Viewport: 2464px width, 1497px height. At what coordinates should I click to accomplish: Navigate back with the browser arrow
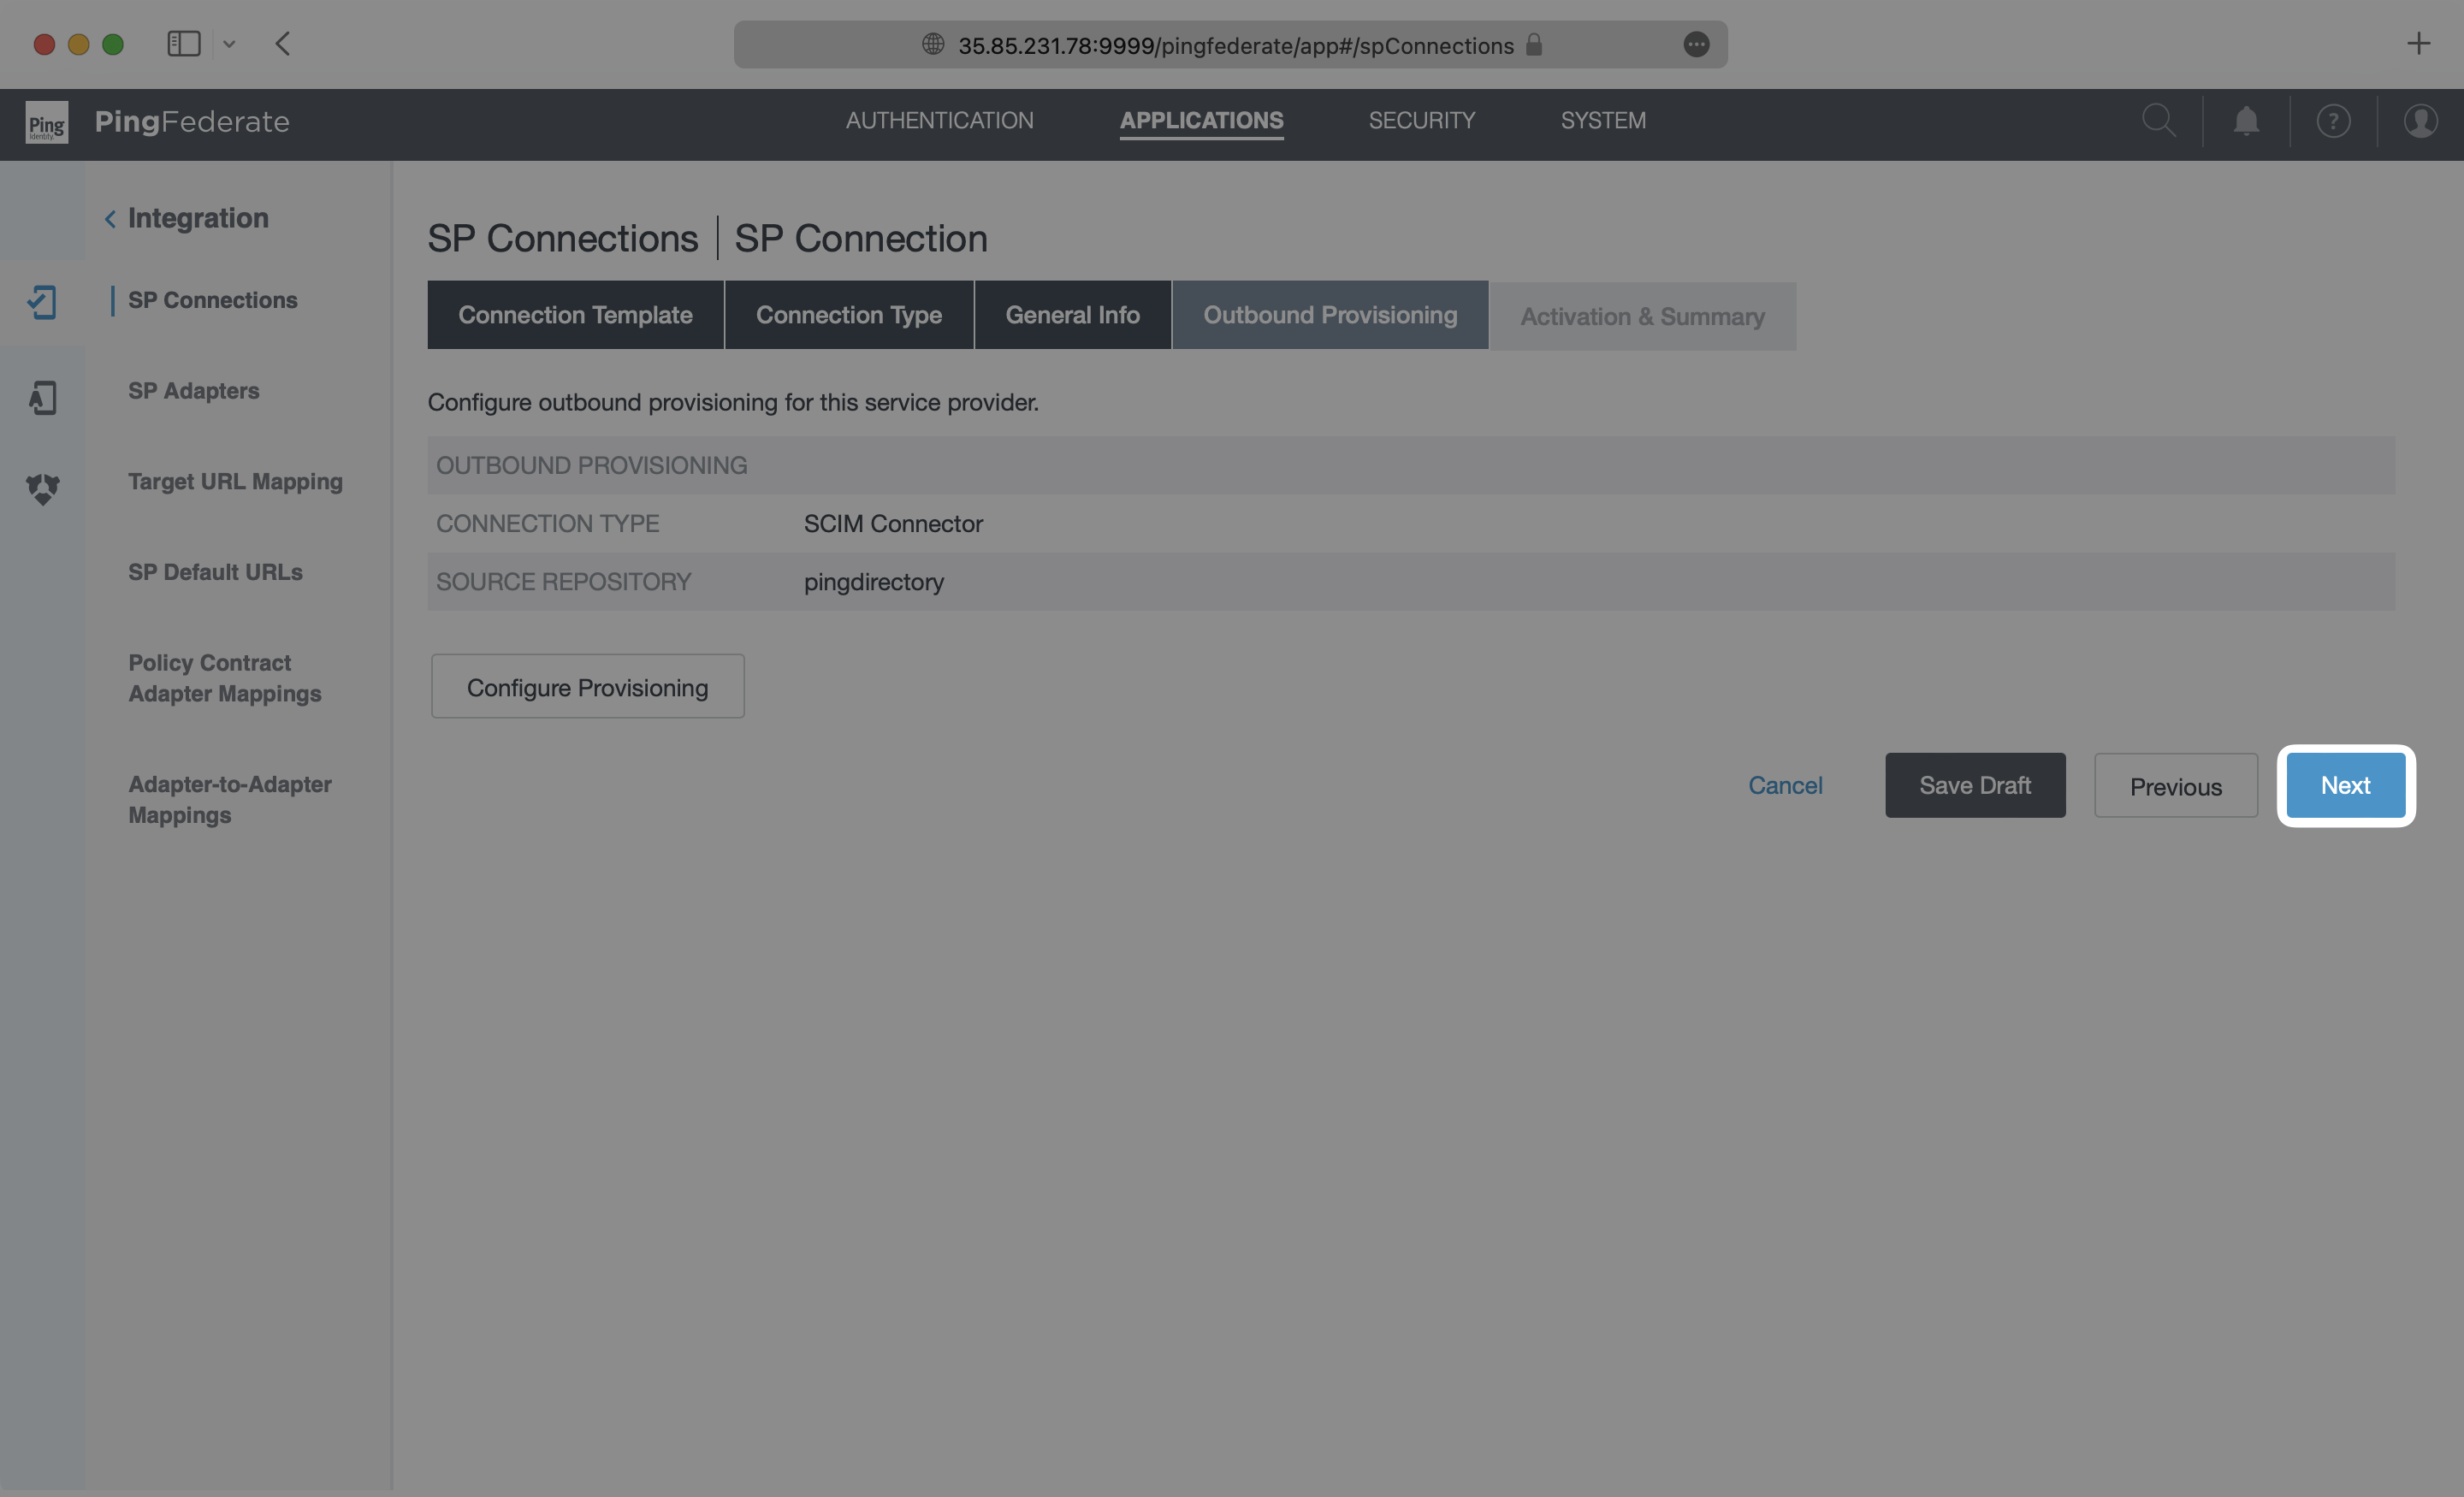pyautogui.click(x=283, y=43)
